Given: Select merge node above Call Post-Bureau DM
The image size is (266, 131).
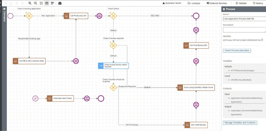Looking at the screenshot, I should (x=196, y=30).
